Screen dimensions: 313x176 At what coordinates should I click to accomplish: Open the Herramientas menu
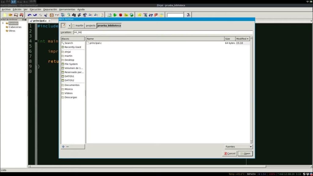point(67,9)
